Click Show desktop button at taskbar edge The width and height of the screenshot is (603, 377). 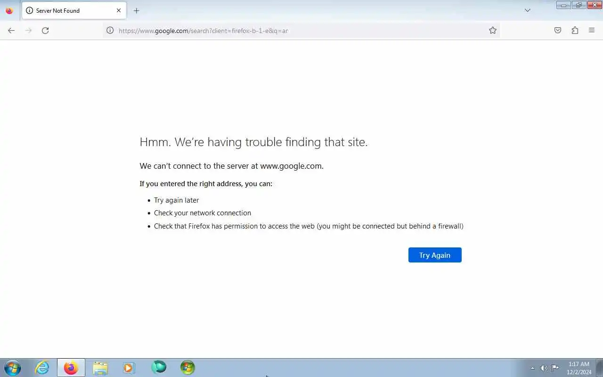click(599, 368)
